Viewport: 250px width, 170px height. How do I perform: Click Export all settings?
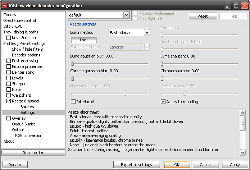coord(136,164)
